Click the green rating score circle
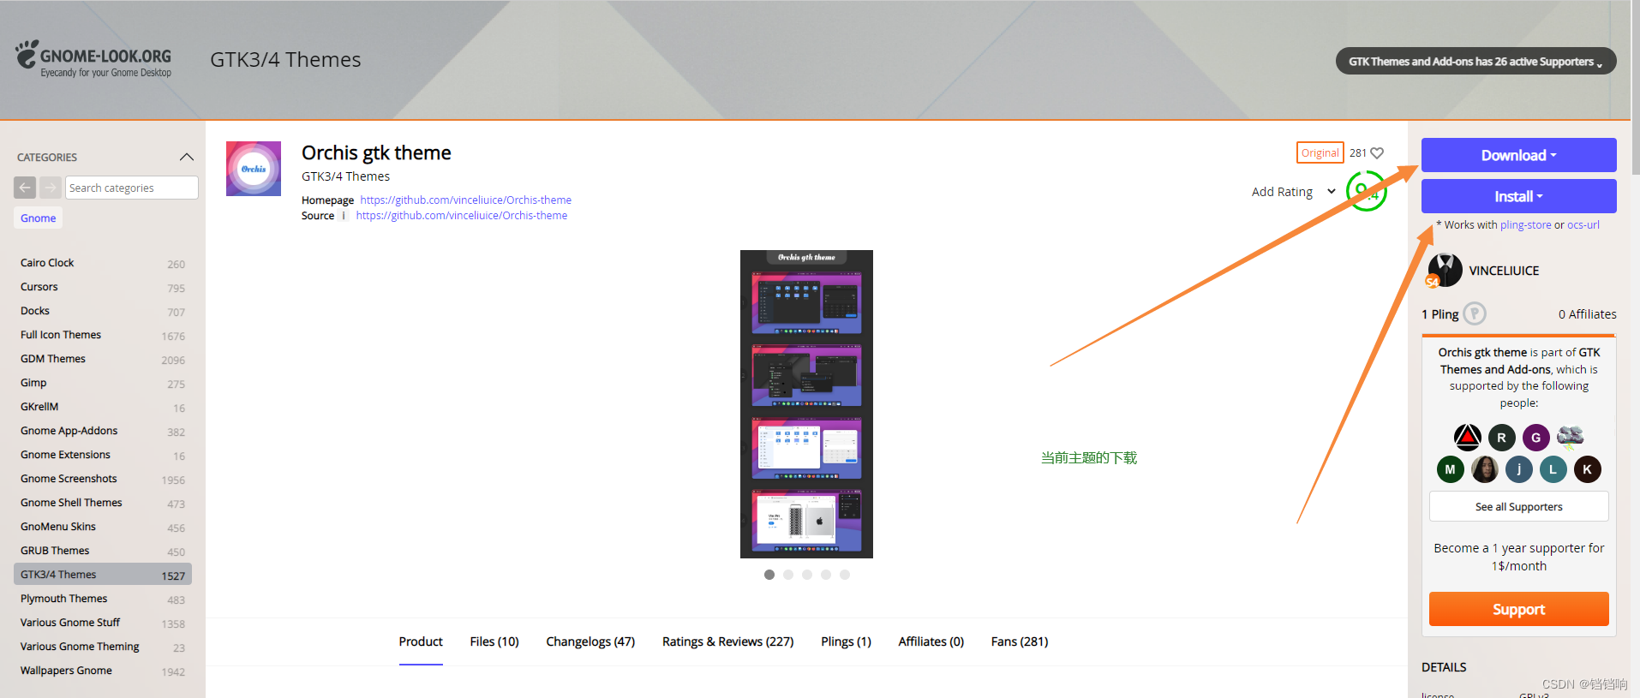The width and height of the screenshot is (1640, 698). point(1366,191)
